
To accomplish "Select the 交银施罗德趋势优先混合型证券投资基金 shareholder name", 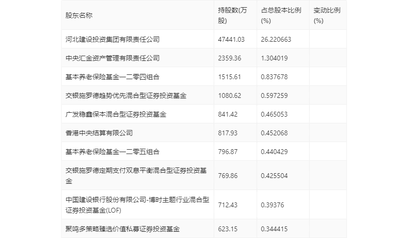I will [126, 95].
